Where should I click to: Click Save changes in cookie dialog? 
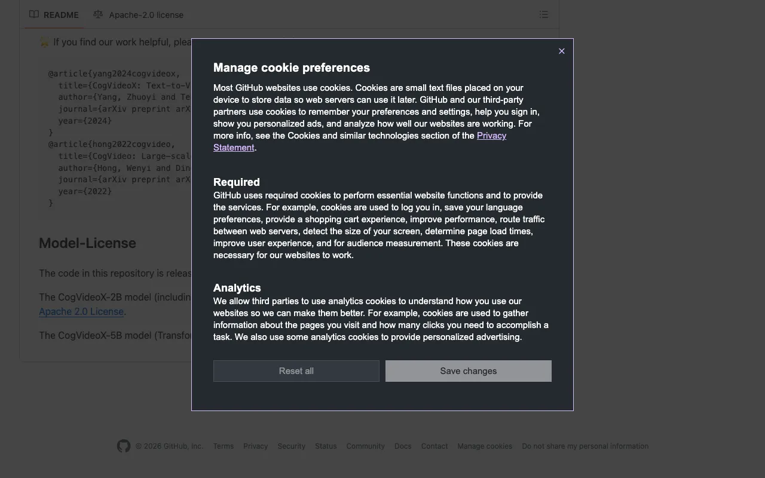(x=469, y=371)
